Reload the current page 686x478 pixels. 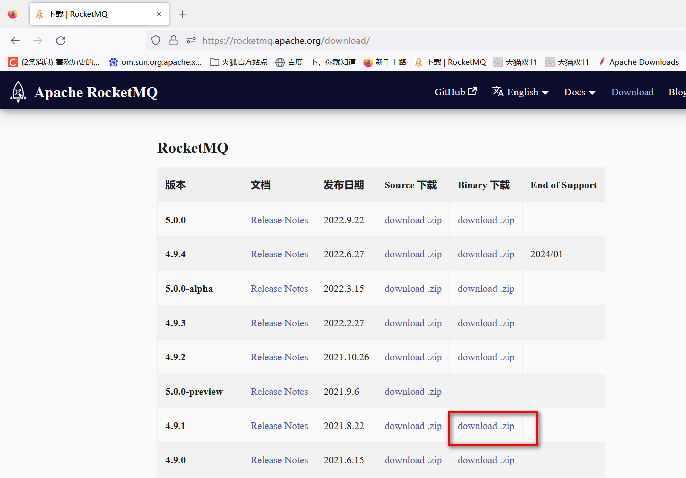coord(61,41)
